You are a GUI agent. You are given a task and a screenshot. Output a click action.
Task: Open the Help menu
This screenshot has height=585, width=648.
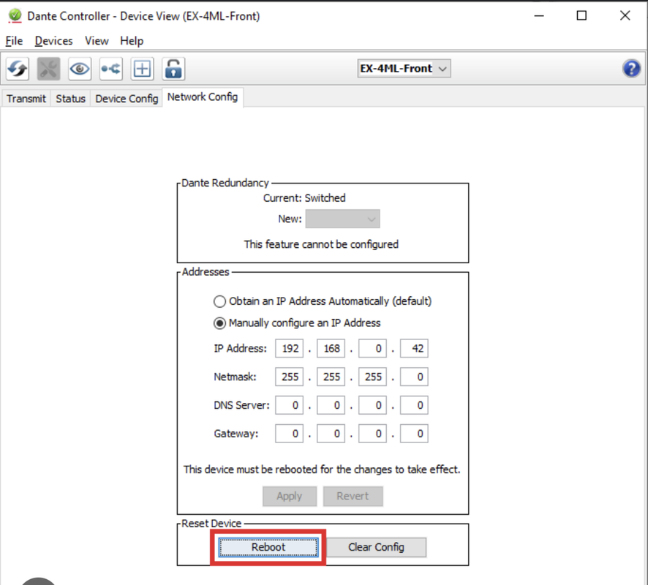pyautogui.click(x=132, y=41)
